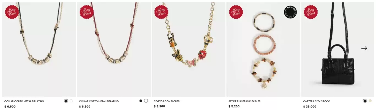Open the Set de Pulseras Flexibles product link
376x110 pixels.
click(x=244, y=101)
